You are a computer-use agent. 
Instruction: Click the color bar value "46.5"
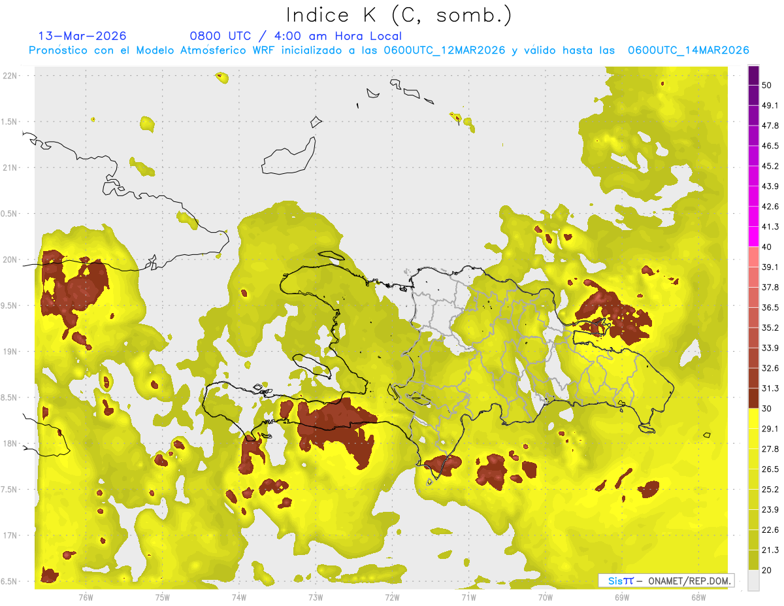coord(770,146)
